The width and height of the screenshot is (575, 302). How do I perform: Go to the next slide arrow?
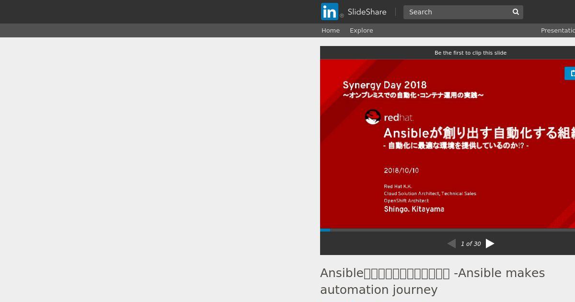click(490, 244)
